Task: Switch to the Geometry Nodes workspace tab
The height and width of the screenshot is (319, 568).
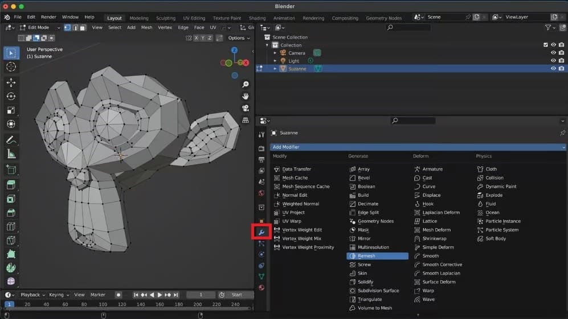Action: click(383, 18)
